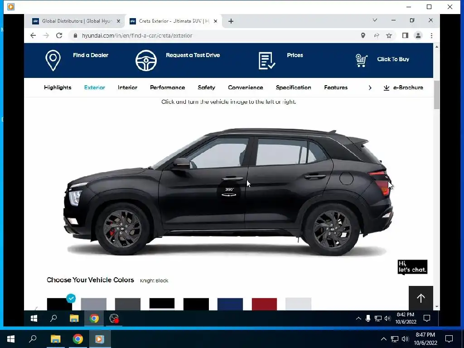This screenshot has height=348, width=464.
Task: Open the Safety section tab
Action: 207,87
